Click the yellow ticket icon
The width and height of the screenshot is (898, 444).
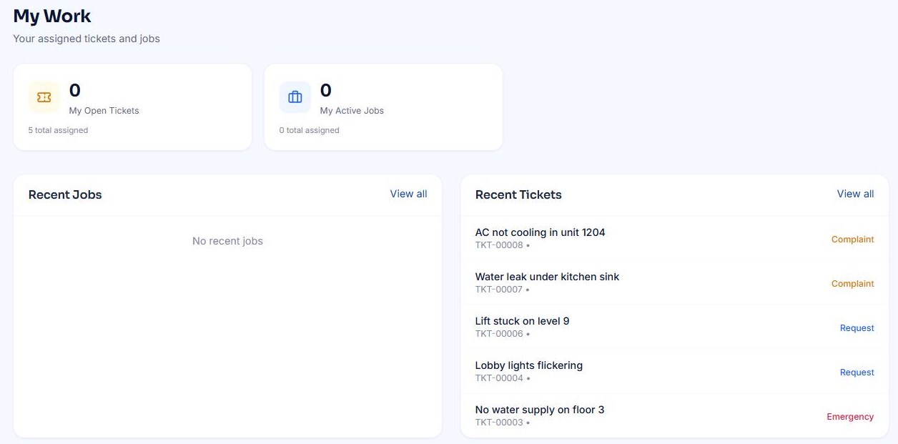coord(44,97)
